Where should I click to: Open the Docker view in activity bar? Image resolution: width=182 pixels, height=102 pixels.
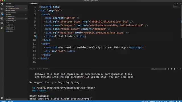tap(2, 28)
